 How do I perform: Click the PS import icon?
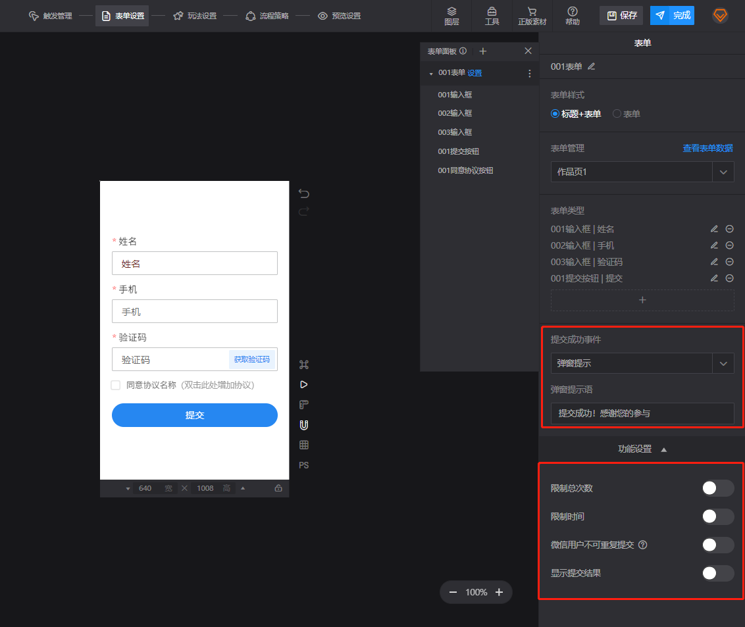(x=304, y=465)
